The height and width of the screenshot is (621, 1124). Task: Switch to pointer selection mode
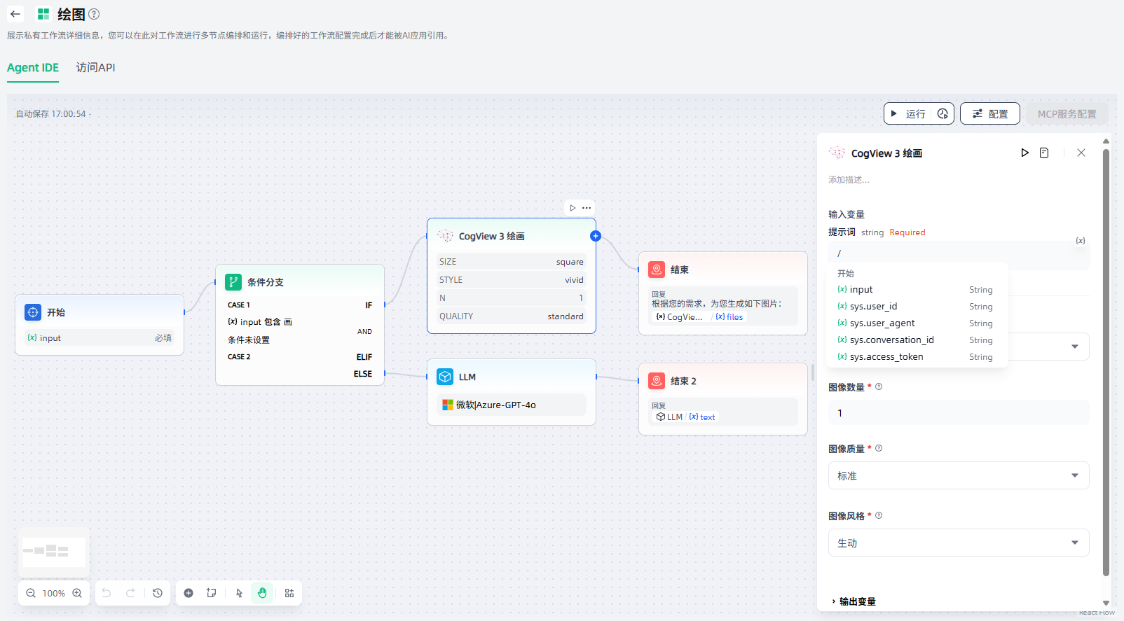[239, 593]
